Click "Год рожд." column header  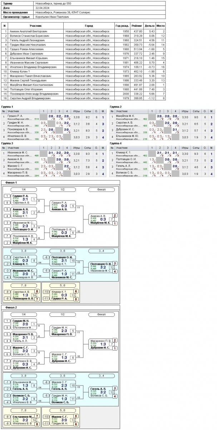123,26
